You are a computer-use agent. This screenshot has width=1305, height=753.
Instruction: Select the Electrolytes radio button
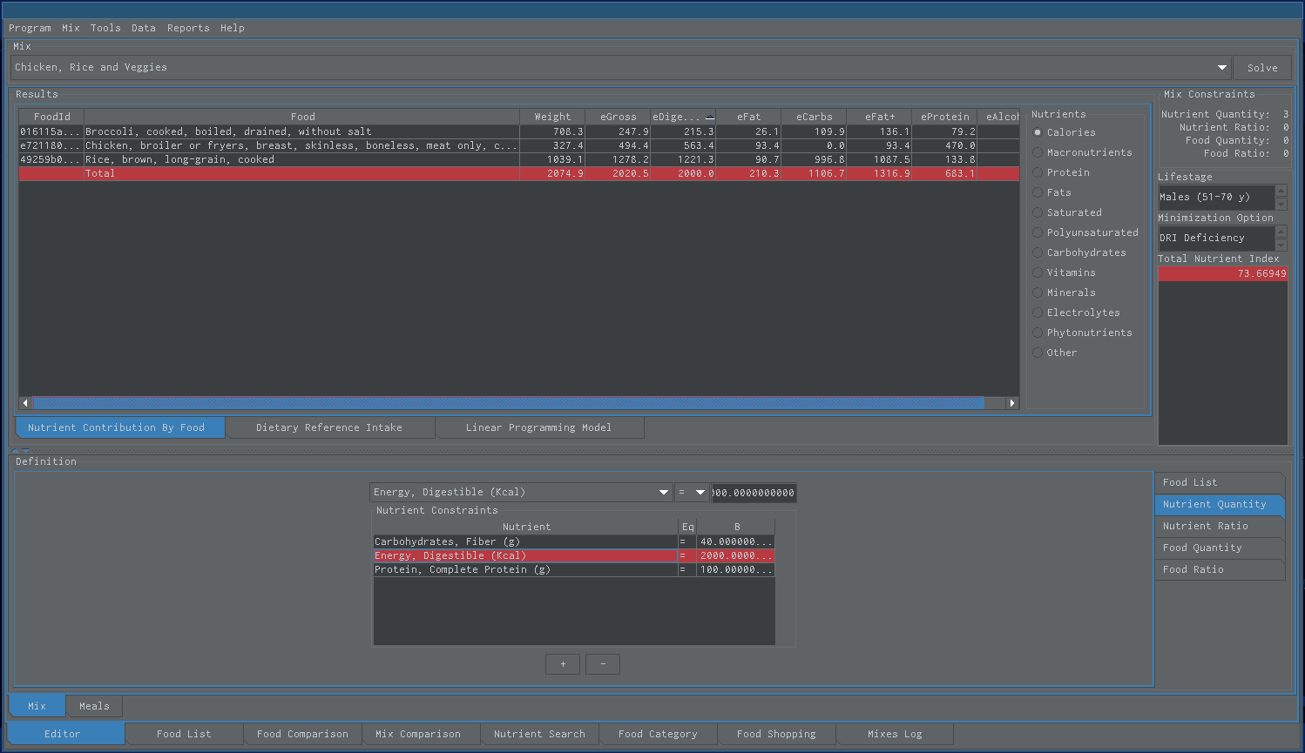1038,313
